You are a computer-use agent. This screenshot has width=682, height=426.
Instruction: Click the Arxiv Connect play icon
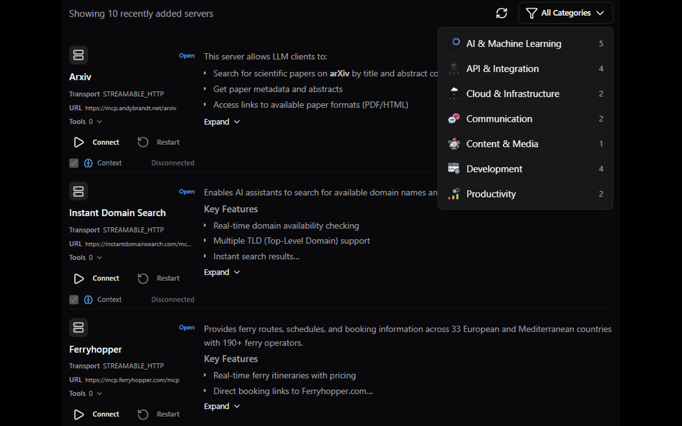[x=79, y=142]
